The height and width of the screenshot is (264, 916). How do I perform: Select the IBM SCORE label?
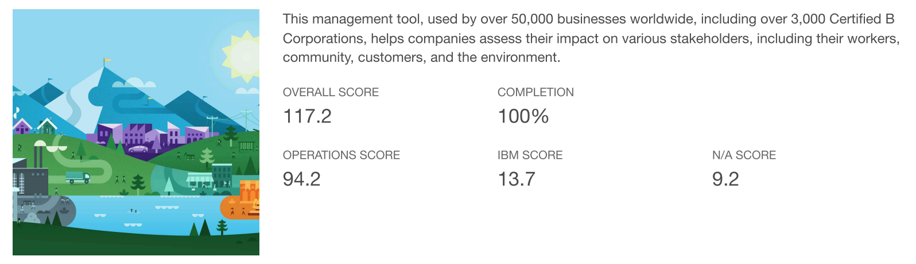pyautogui.click(x=530, y=155)
